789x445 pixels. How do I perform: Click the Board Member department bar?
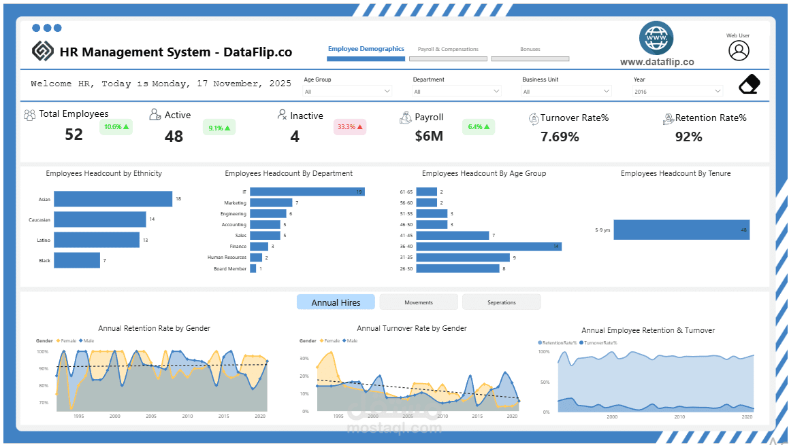253,268
